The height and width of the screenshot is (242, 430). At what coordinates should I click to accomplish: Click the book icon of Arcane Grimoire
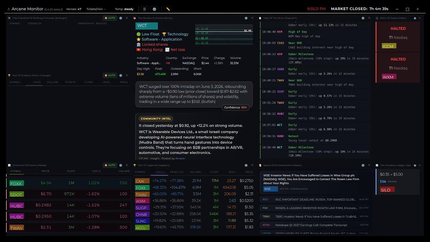pyautogui.click(x=135, y=18)
